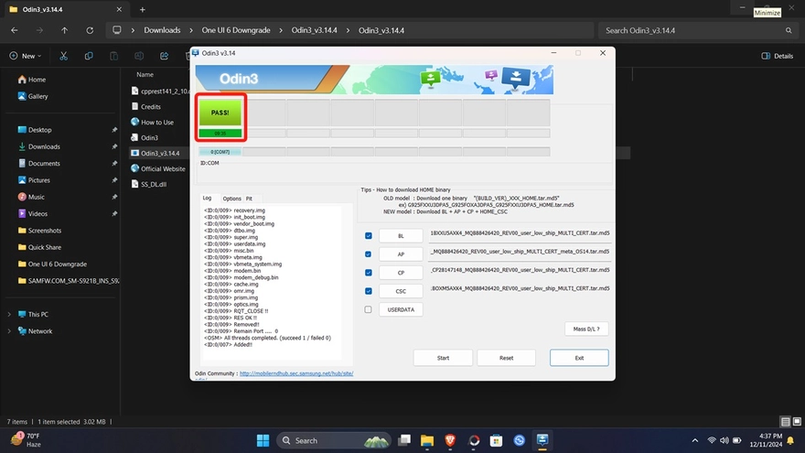Show hidden system tray icons
Viewport: 805px width, 453px height.
(694, 440)
